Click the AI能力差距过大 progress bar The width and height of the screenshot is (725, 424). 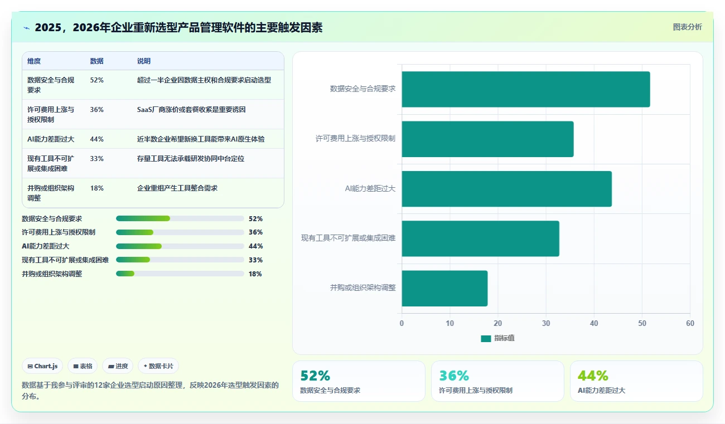click(180, 246)
